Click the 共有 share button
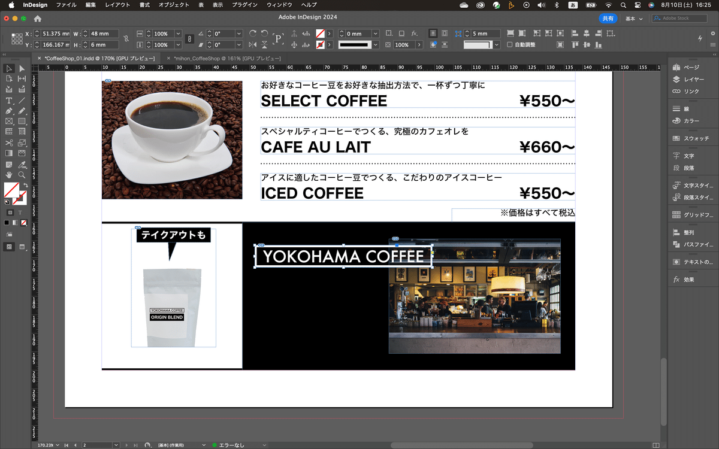The image size is (719, 449). coord(608,19)
